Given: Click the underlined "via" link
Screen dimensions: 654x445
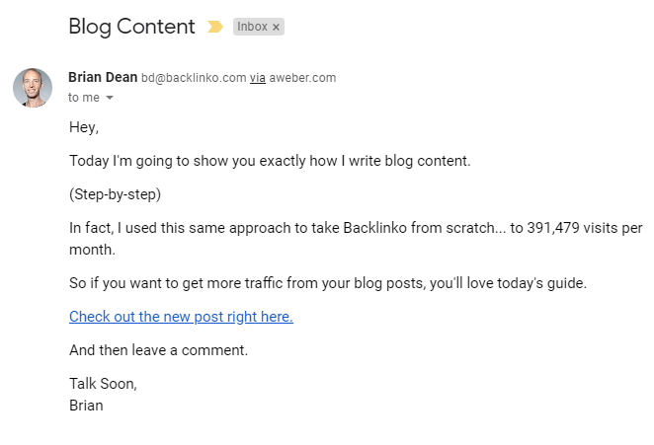Looking at the screenshot, I should [258, 78].
